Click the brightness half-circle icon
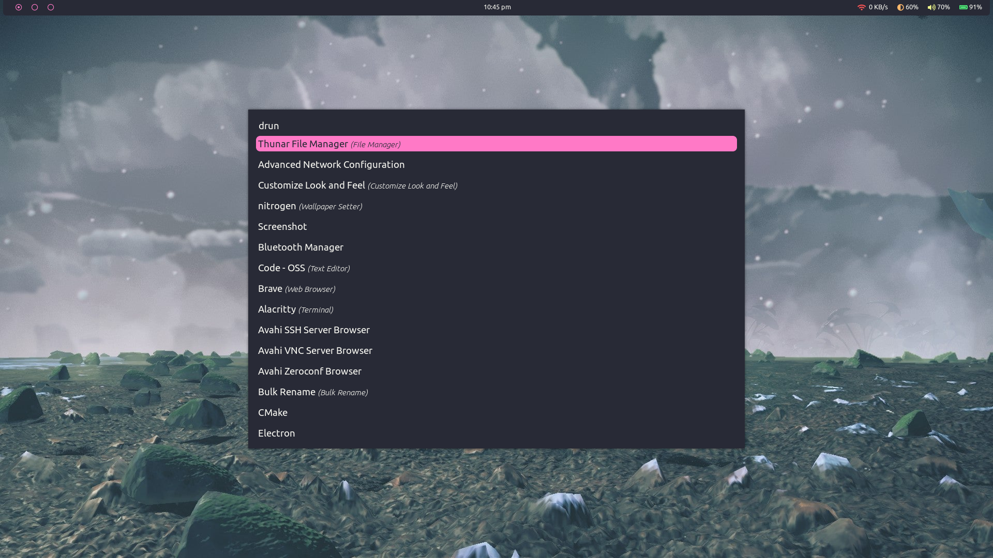The image size is (993, 558). coord(900,7)
